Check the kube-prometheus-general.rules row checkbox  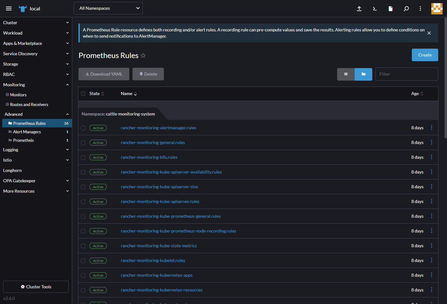[x=83, y=216]
